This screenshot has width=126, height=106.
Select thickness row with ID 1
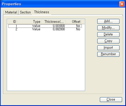pyautogui.click(x=45, y=26)
